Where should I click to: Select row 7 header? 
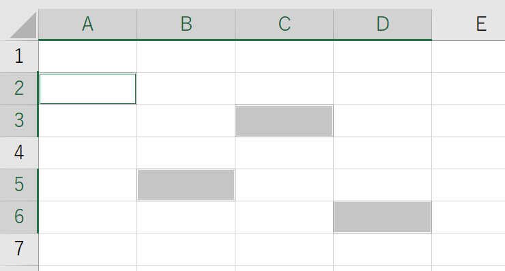tap(18, 249)
